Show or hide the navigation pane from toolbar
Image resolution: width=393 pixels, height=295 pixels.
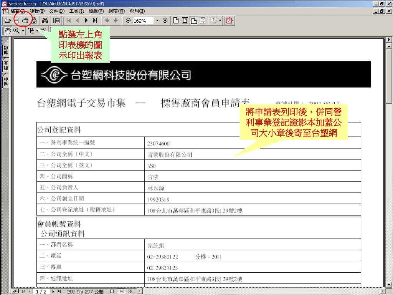click(x=56, y=21)
